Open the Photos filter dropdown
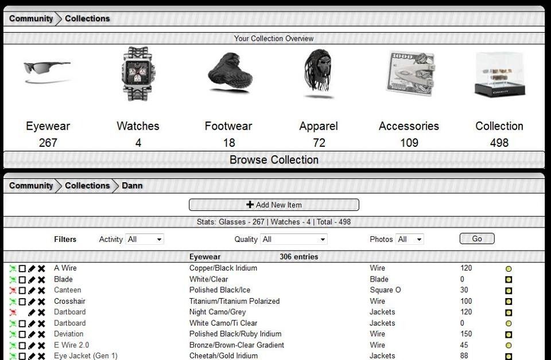Viewport: 551px width, 360px height. (x=409, y=239)
